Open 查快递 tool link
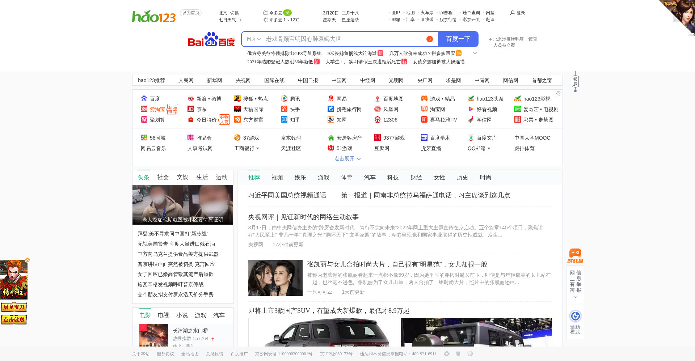The width and height of the screenshot is (695, 361). point(427,20)
